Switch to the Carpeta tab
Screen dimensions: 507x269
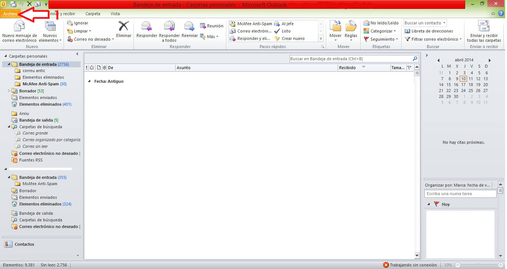93,14
